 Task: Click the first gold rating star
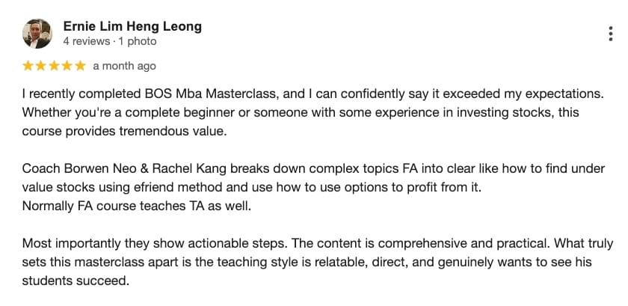(x=28, y=66)
